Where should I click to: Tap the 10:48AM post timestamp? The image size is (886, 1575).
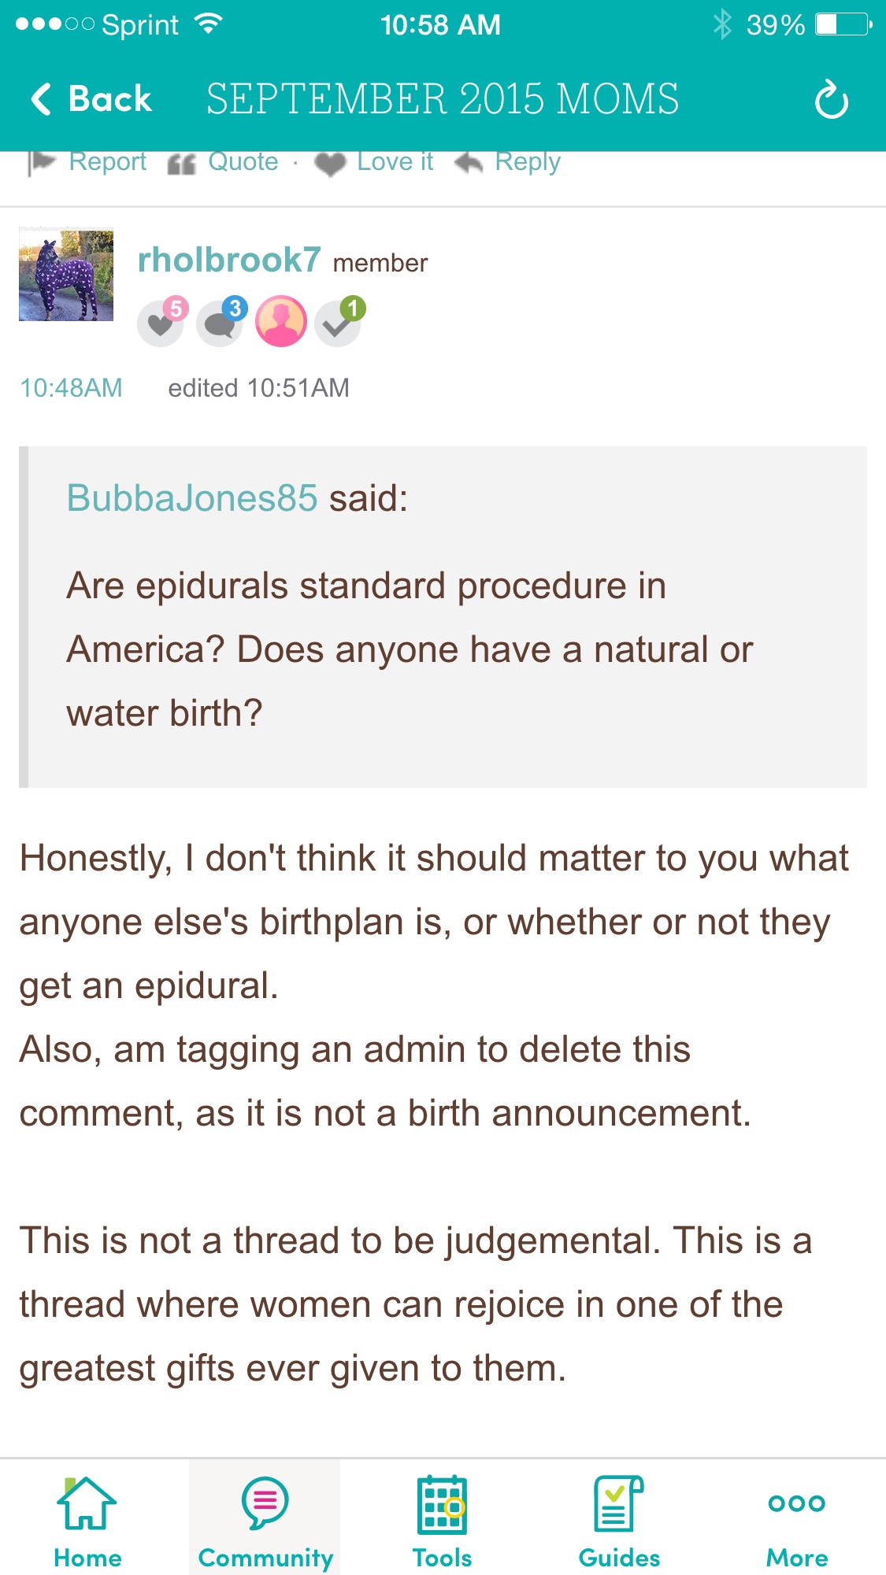71,388
